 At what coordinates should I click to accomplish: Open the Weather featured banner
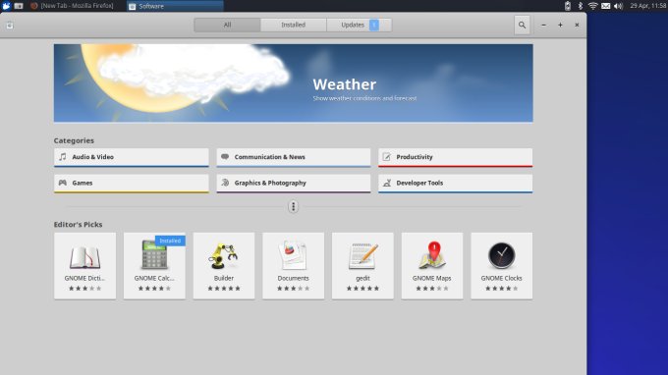point(293,83)
